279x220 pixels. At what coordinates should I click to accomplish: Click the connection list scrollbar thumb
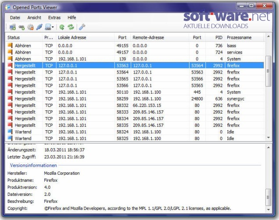[268, 71]
